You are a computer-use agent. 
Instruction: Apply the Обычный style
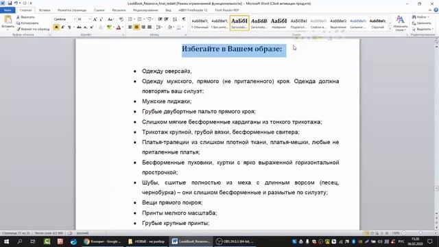(x=200, y=23)
